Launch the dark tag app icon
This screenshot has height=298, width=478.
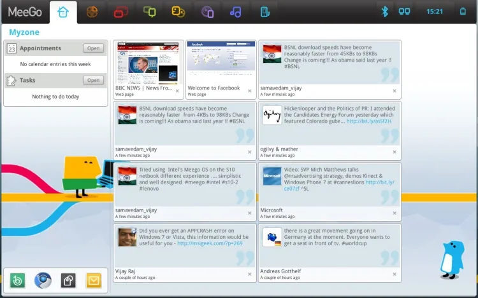point(68,280)
